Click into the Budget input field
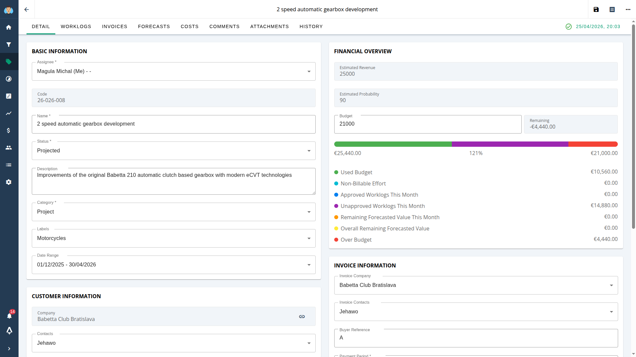The width and height of the screenshot is (636, 357). click(x=427, y=124)
